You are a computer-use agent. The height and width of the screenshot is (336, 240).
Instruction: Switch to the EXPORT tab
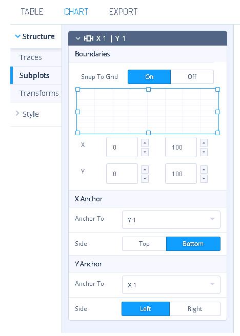pyautogui.click(x=123, y=12)
